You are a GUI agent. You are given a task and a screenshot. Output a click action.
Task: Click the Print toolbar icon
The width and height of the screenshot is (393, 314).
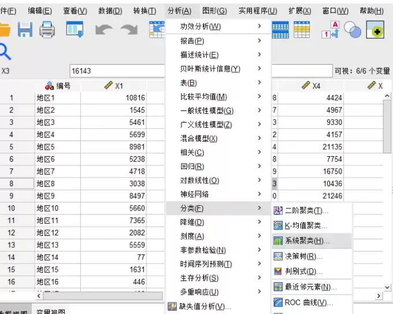(x=47, y=29)
